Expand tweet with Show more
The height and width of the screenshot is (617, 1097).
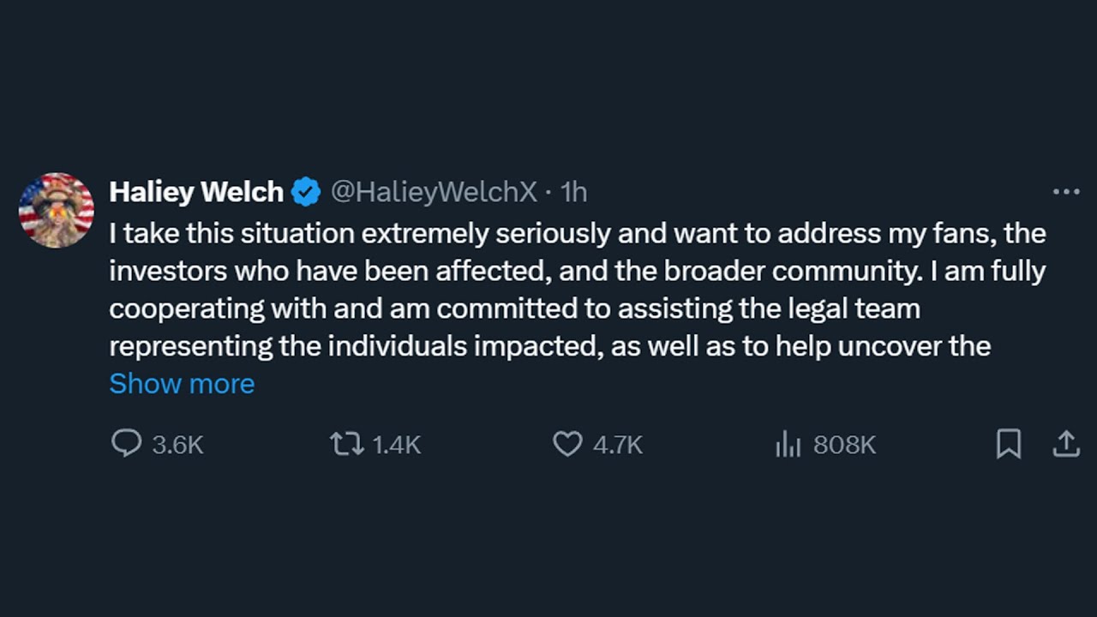click(182, 383)
